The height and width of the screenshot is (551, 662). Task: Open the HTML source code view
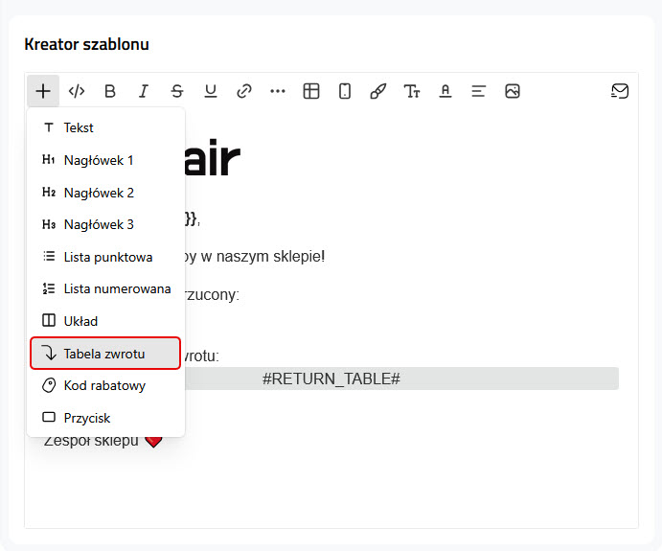[x=77, y=91]
